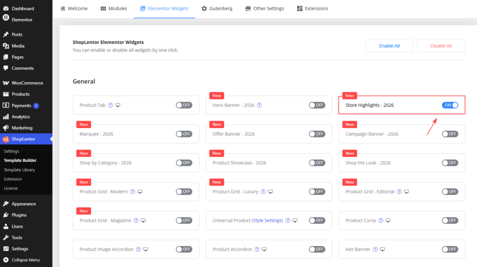Click the Analytics bar chart icon
This screenshot has width=477, height=267.
click(6, 116)
